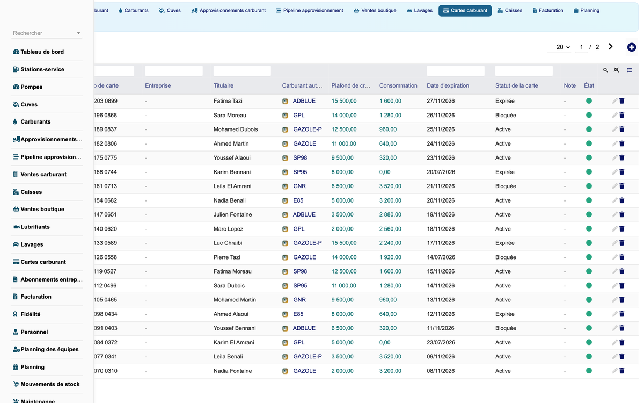Screen dimensions: 644x403
Task: Open Tableau de bord in sidebar
Action: 42,52
